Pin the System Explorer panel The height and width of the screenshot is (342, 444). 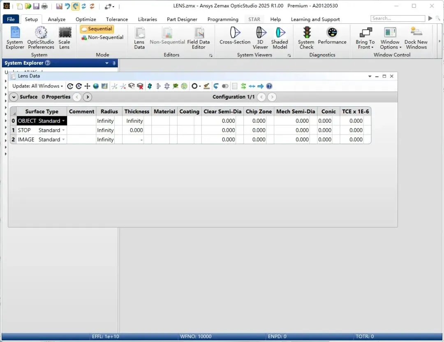(x=114, y=63)
